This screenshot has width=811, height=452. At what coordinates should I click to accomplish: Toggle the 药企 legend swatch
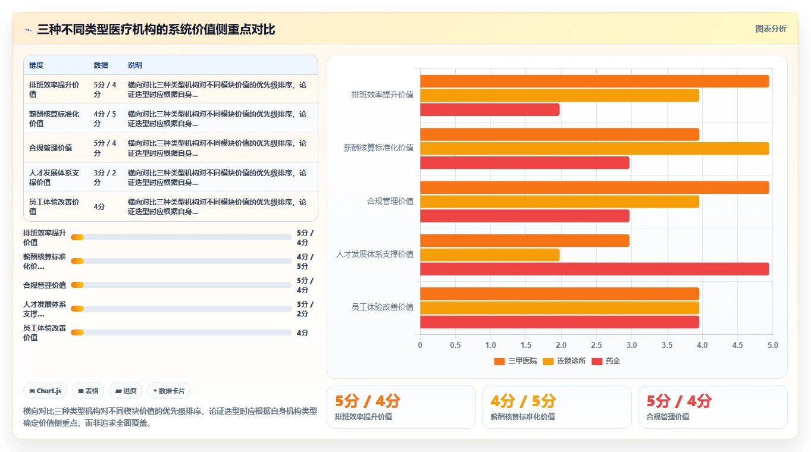tap(597, 361)
